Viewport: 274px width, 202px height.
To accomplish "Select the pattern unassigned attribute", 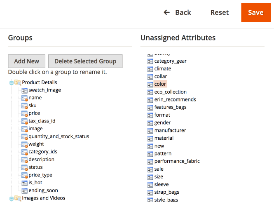I will point(163,153).
